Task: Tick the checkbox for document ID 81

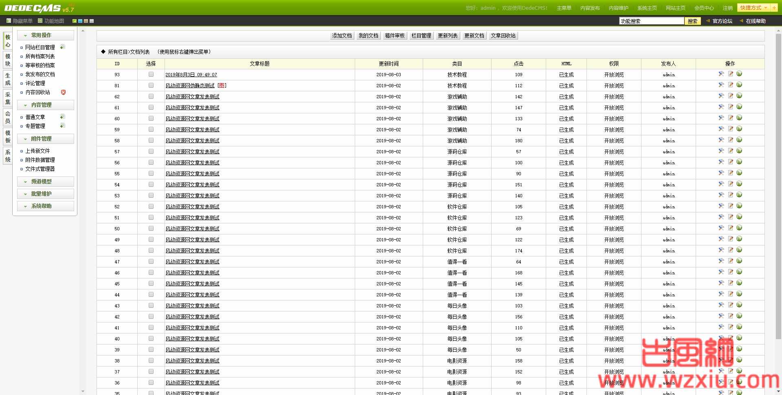Action: pos(151,85)
